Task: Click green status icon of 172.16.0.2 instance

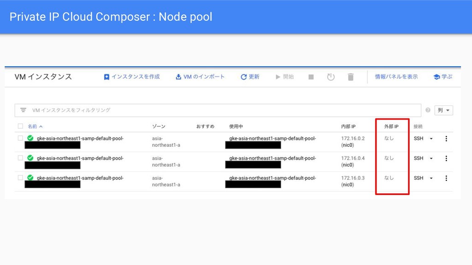Action: tap(30, 138)
